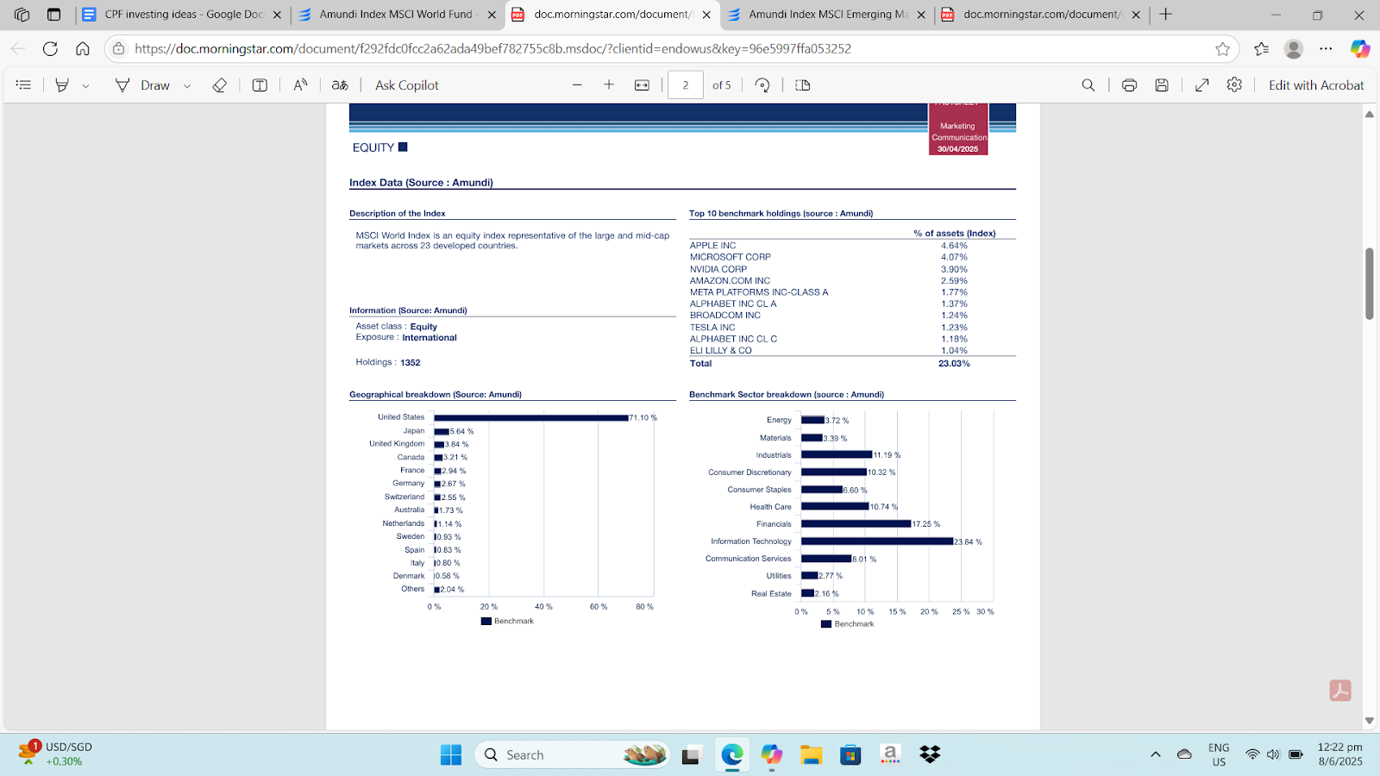Open File Explorer from taskbar
1380x776 pixels.
click(x=811, y=755)
